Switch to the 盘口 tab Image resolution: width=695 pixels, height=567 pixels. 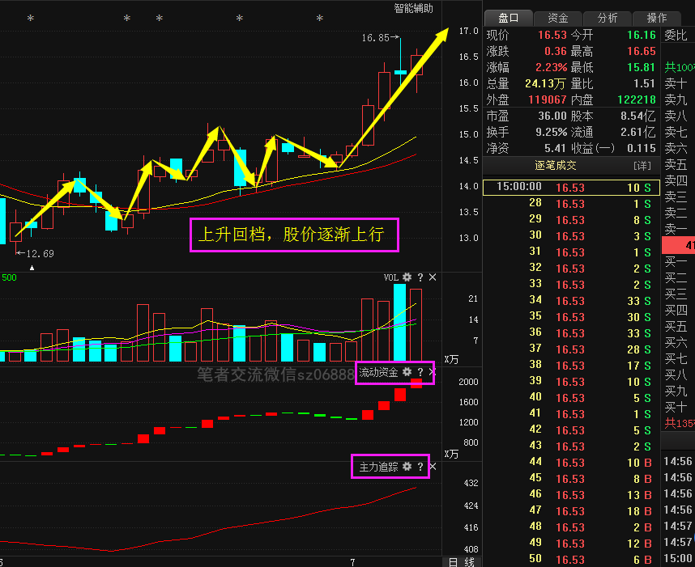pyautogui.click(x=509, y=18)
